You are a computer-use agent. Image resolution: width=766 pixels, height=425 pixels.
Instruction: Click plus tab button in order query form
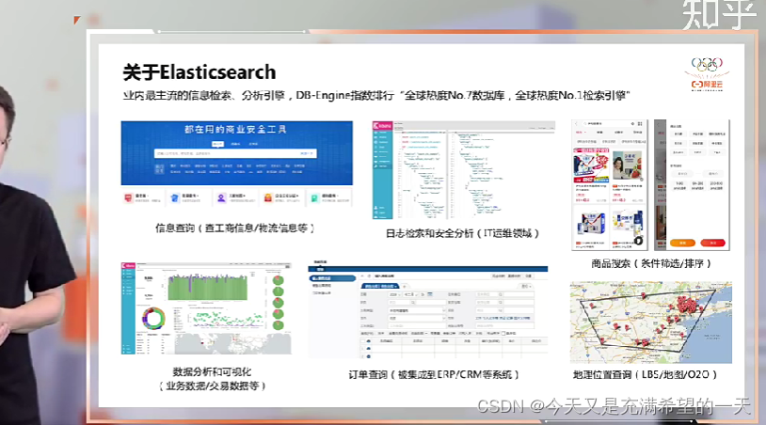[405, 286]
